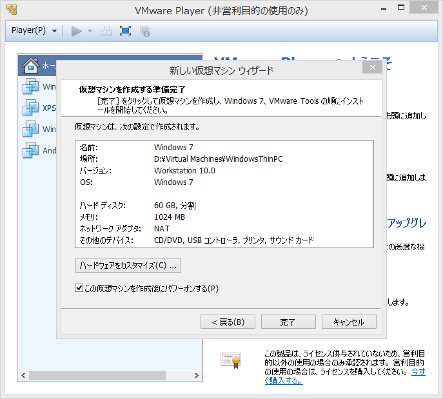This screenshot has height=399, width=443.
Task: Click the CD/DVD, USB コントローラ devices value
Action: [234, 240]
